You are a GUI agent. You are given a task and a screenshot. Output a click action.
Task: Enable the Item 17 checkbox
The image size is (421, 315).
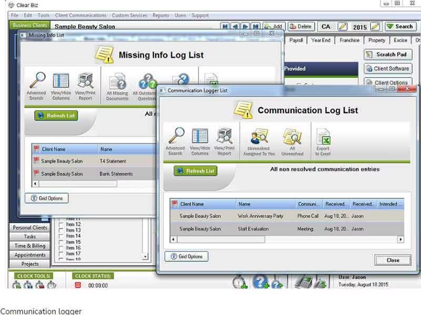[x=61, y=254]
